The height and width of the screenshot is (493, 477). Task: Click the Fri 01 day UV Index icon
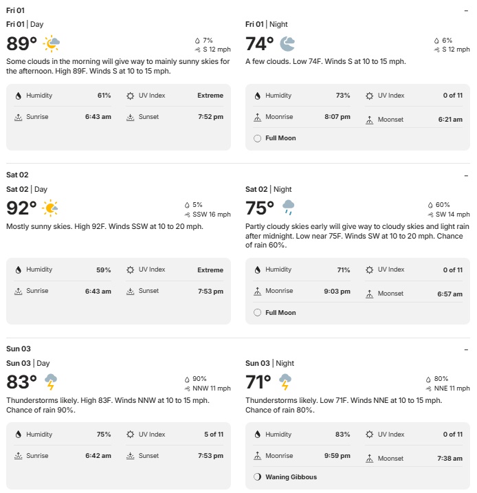(x=130, y=96)
